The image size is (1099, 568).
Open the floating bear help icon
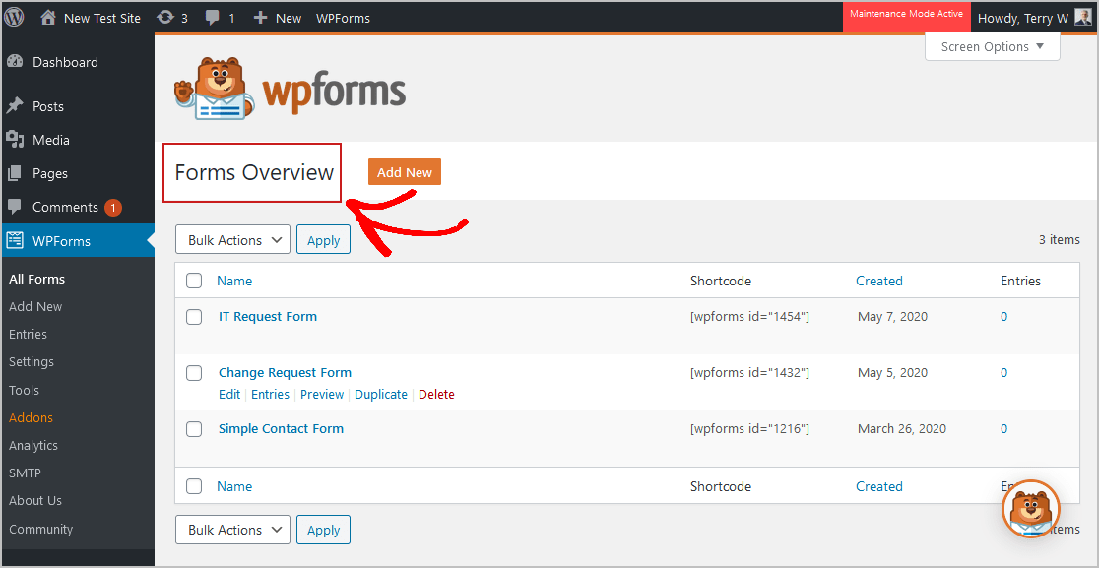point(1031,509)
